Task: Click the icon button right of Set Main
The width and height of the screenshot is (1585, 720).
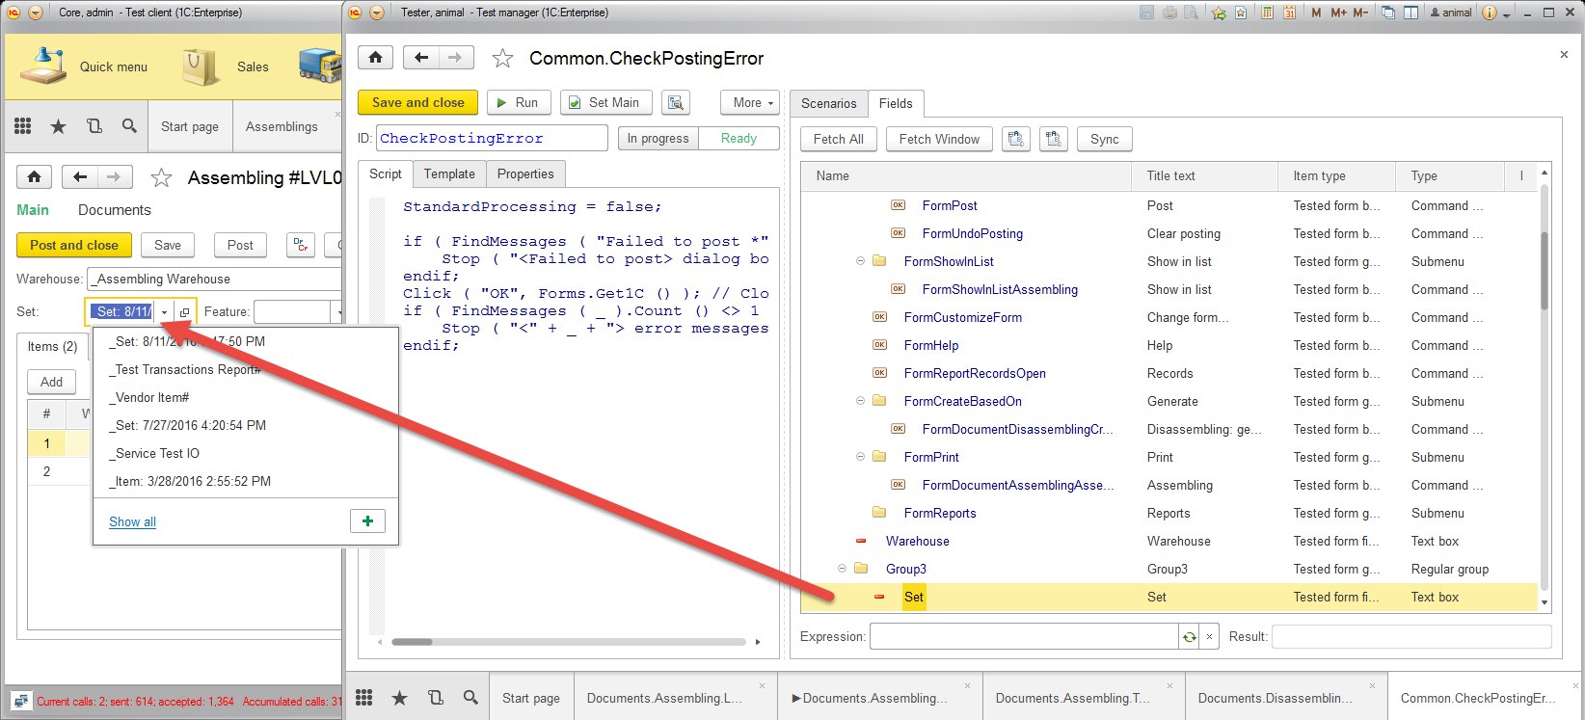Action: 676,102
